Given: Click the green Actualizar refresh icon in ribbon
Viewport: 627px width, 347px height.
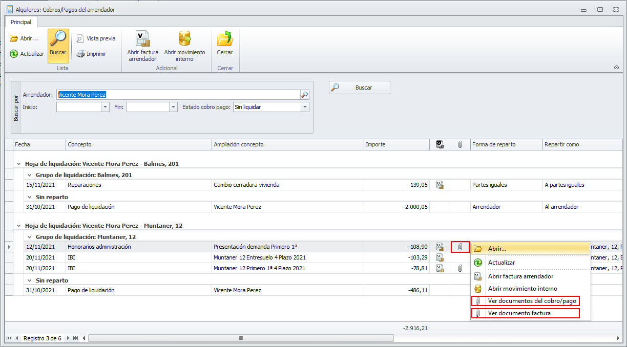Looking at the screenshot, I should tap(14, 54).
